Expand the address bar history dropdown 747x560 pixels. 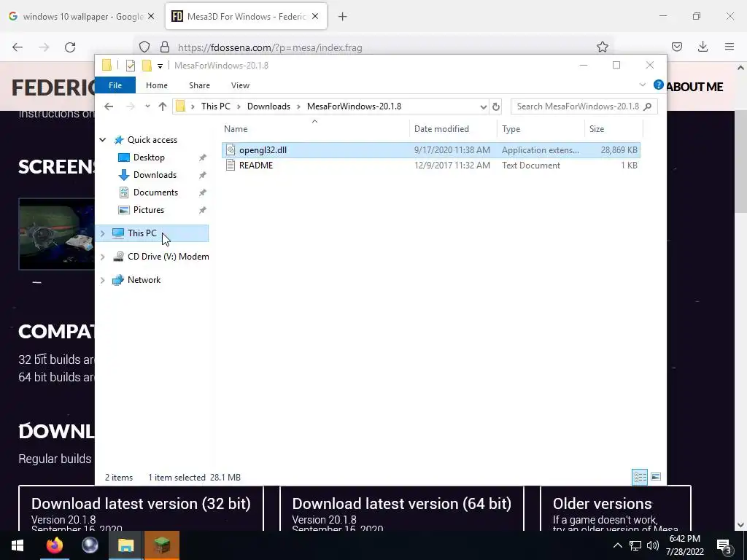click(x=484, y=106)
